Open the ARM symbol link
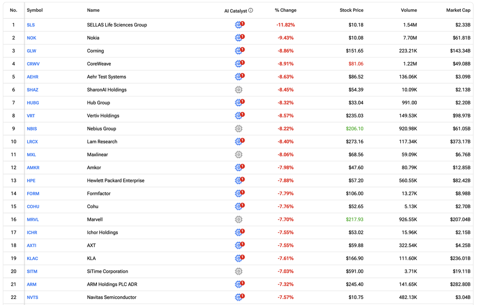 click(x=31, y=284)
